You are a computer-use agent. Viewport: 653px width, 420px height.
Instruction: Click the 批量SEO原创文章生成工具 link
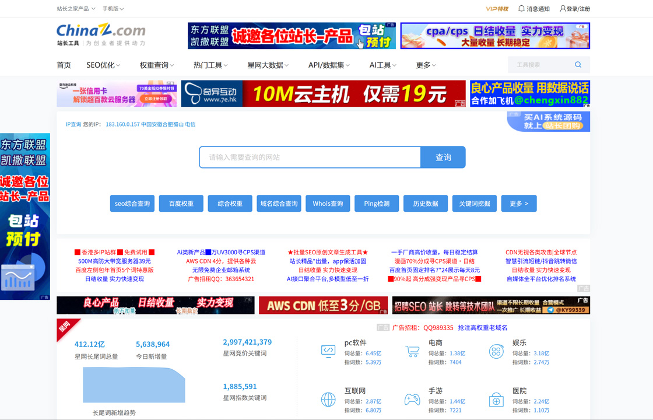pyautogui.click(x=328, y=252)
